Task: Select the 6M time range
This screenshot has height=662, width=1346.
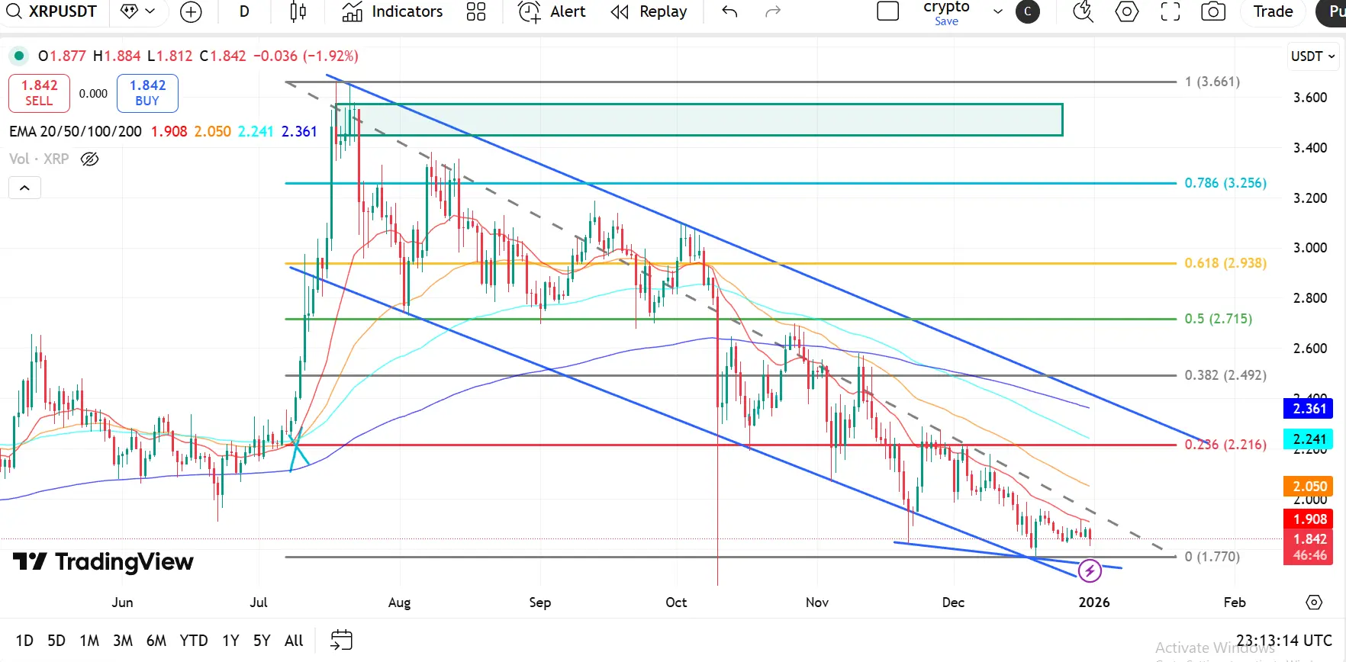Action: click(x=156, y=641)
